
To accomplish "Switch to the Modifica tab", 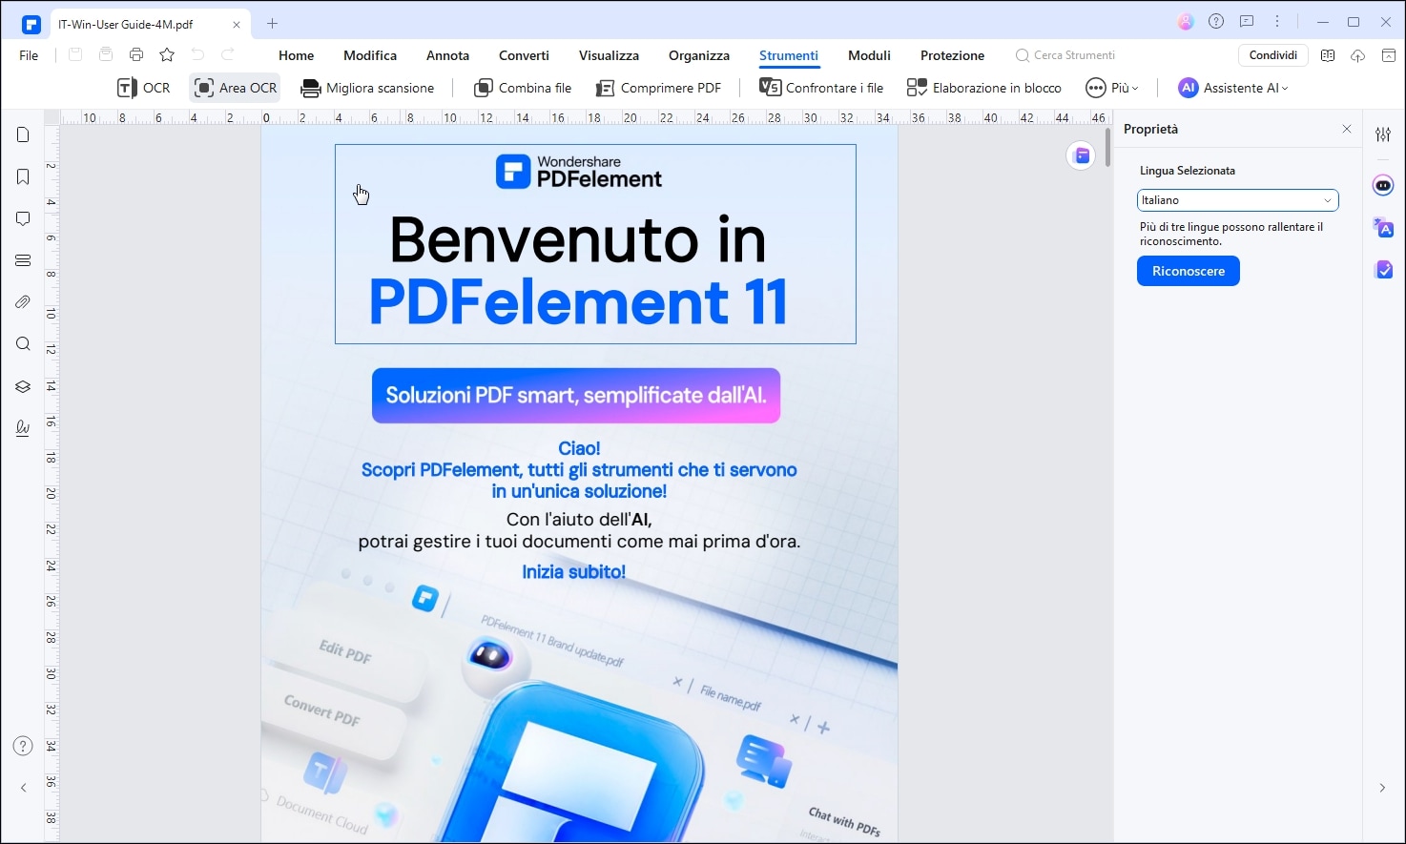I will [370, 55].
